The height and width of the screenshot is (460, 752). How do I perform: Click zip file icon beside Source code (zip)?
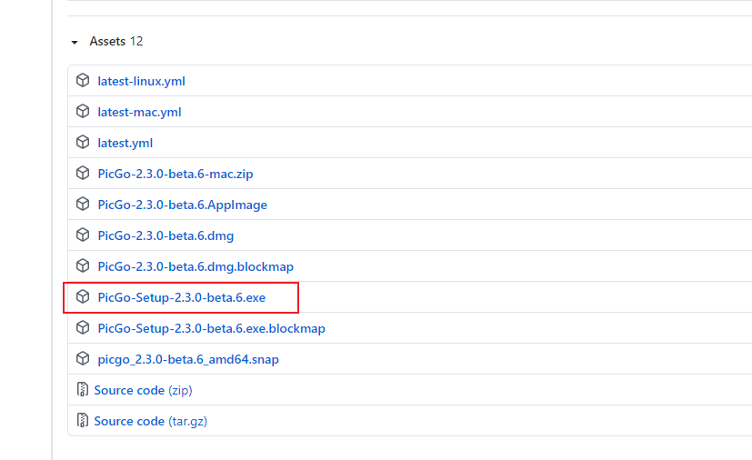coord(83,389)
